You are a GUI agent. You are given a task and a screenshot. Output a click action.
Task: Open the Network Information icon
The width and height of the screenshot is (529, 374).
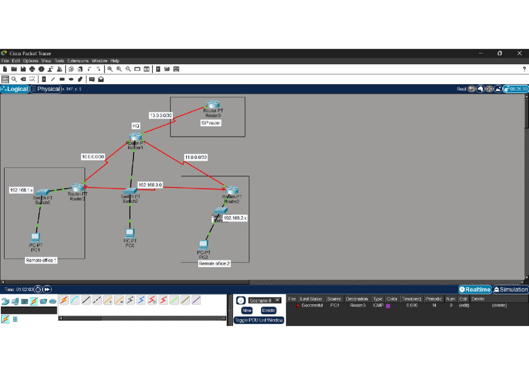[x=41, y=69]
